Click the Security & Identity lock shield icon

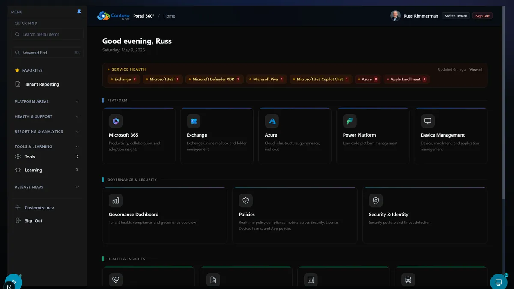click(x=376, y=200)
